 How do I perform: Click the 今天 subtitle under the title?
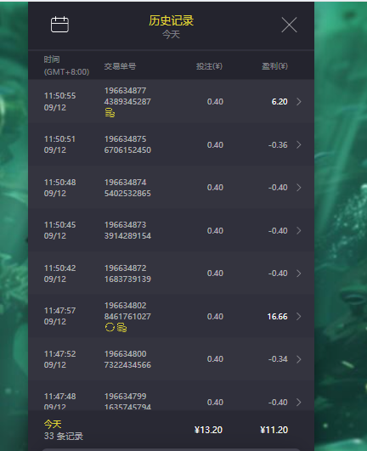(x=171, y=35)
